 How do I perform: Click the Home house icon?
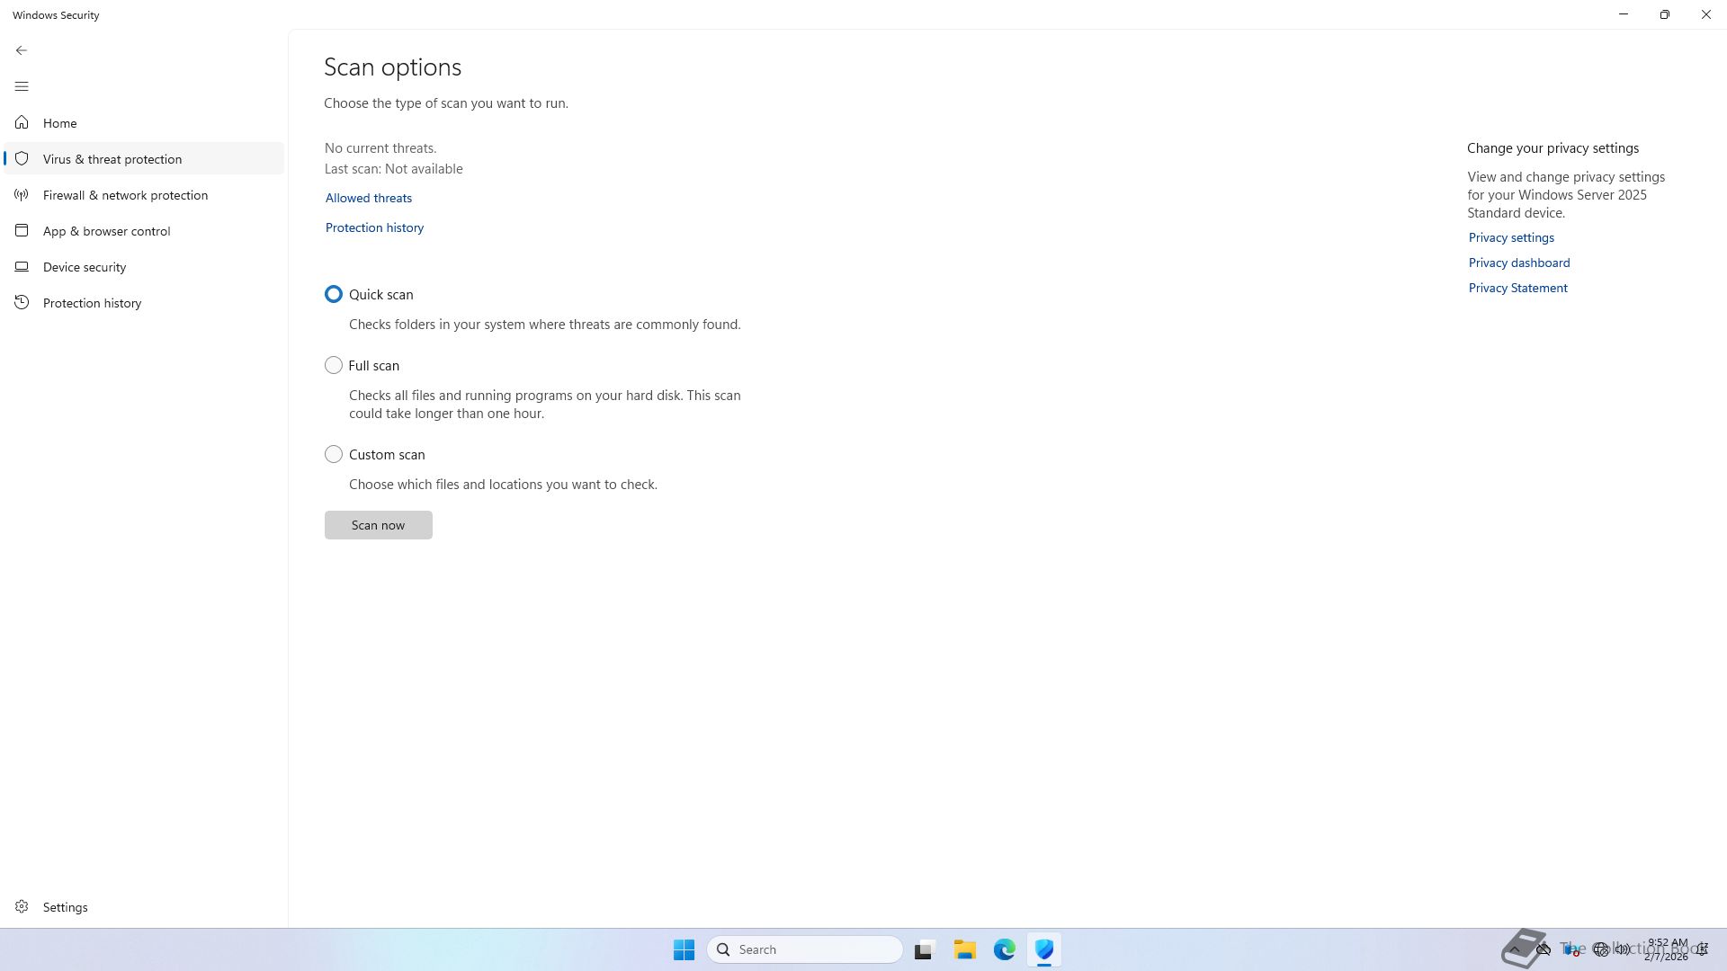pos(22,122)
